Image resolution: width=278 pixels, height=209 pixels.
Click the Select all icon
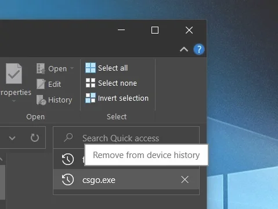[91, 68]
